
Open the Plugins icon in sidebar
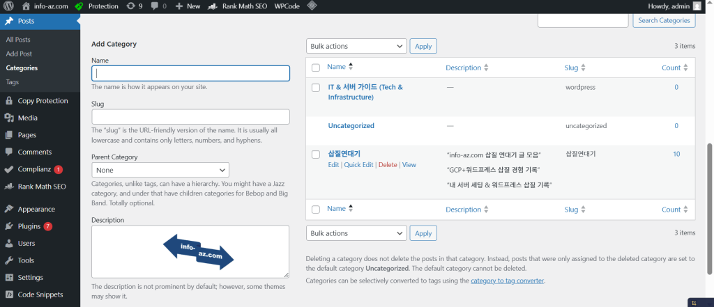[x=9, y=226]
